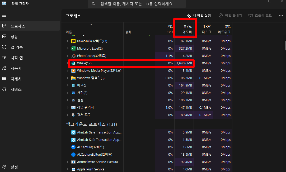The height and width of the screenshot is (172, 286).
Task: Sort by the 이름 column header
Action: [92, 29]
